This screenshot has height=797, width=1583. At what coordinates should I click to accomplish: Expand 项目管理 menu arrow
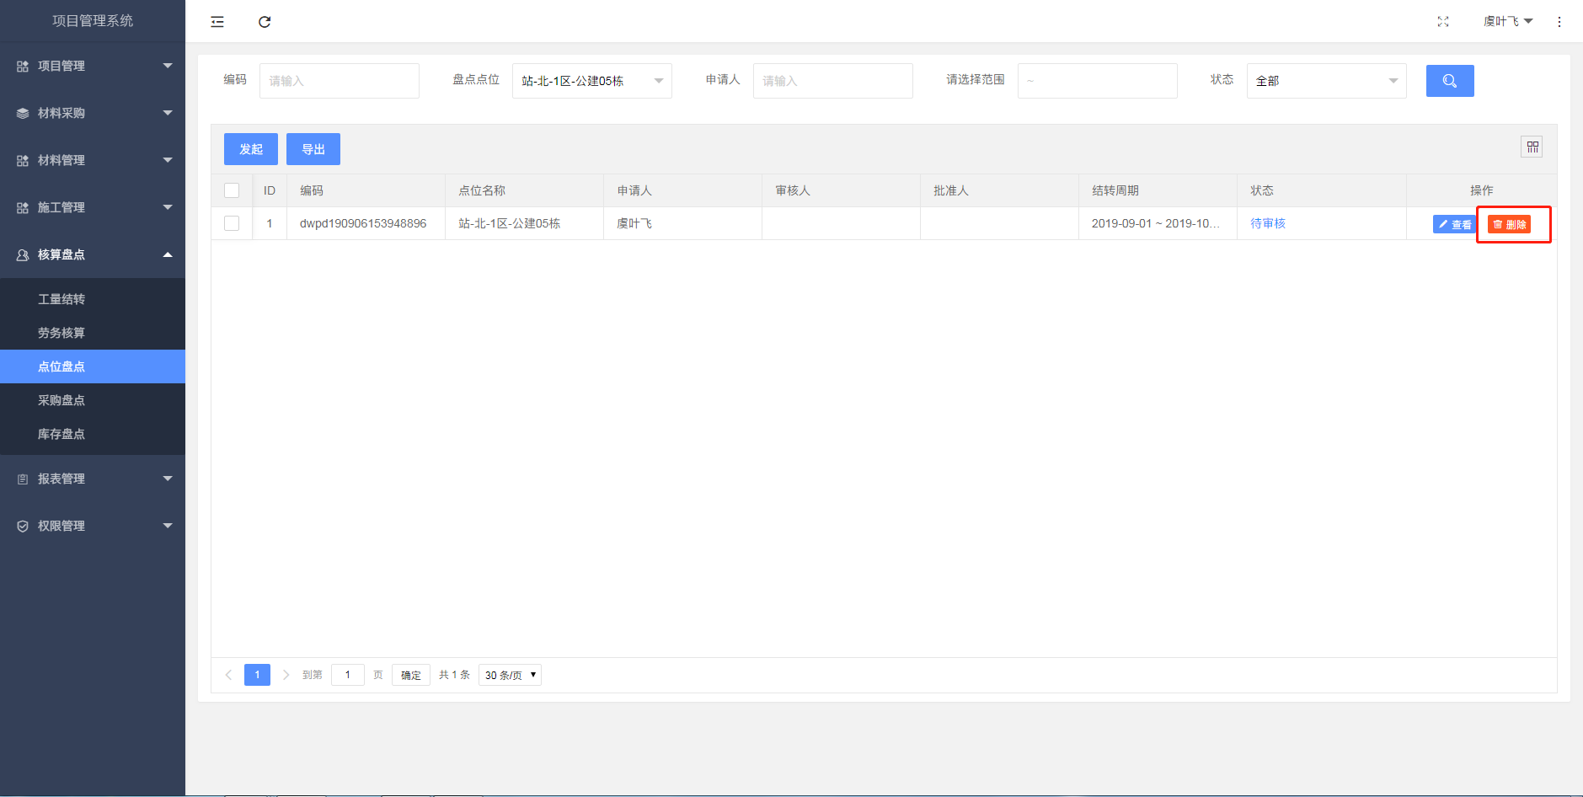(168, 66)
